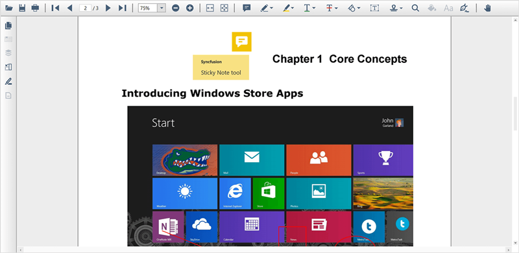This screenshot has height=253, width=519.
Task: Advance to the next page
Action: pyautogui.click(x=108, y=8)
